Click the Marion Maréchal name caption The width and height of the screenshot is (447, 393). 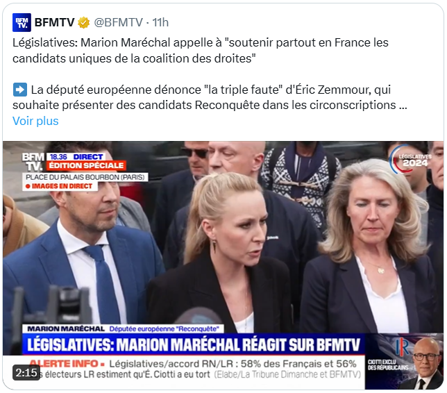click(x=66, y=329)
